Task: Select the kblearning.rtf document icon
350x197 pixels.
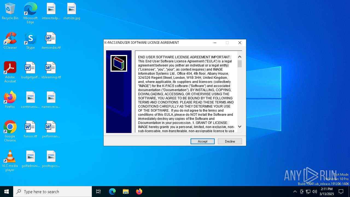Action: click(51, 71)
